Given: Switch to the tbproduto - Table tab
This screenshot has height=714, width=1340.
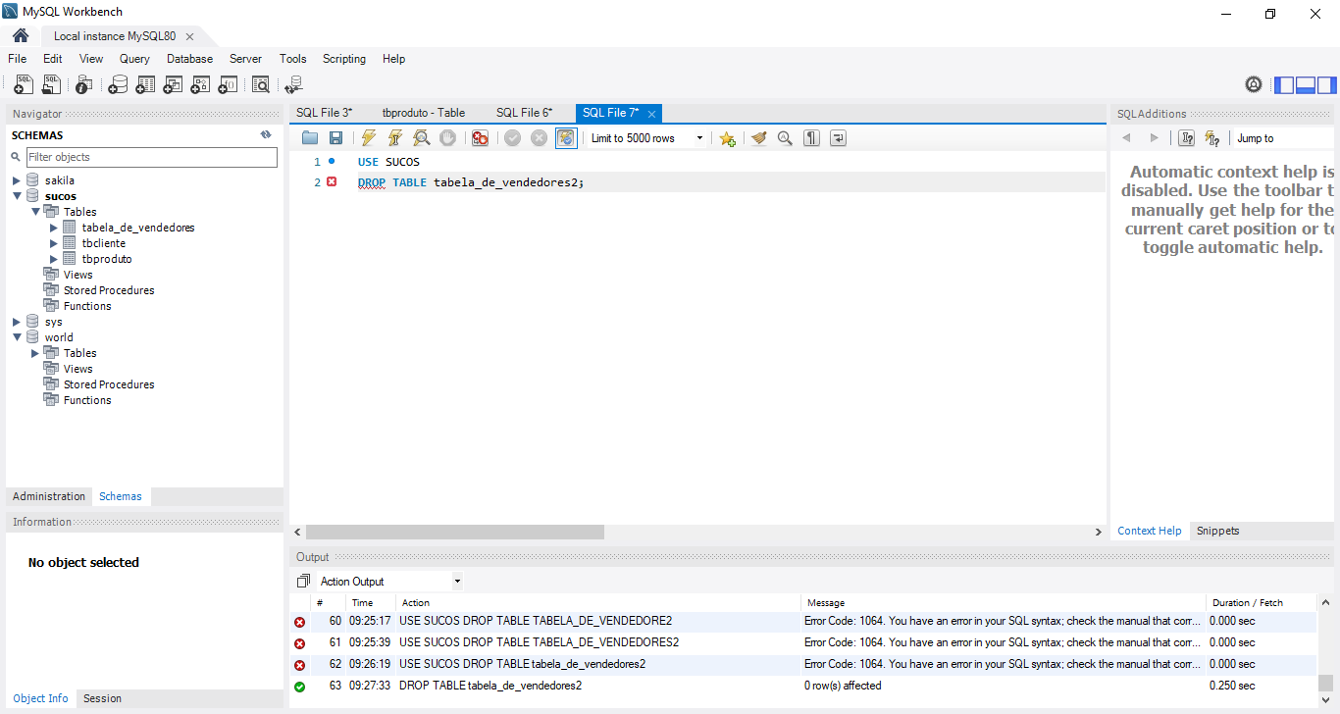Looking at the screenshot, I should (x=423, y=113).
